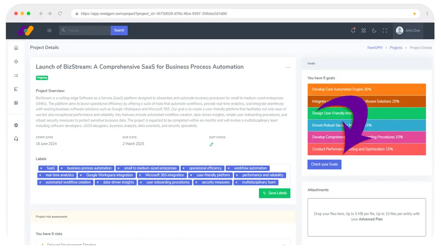Remove the performance and reliability label
Viewport: 441px width, 251px height.
pyautogui.click(x=237, y=175)
